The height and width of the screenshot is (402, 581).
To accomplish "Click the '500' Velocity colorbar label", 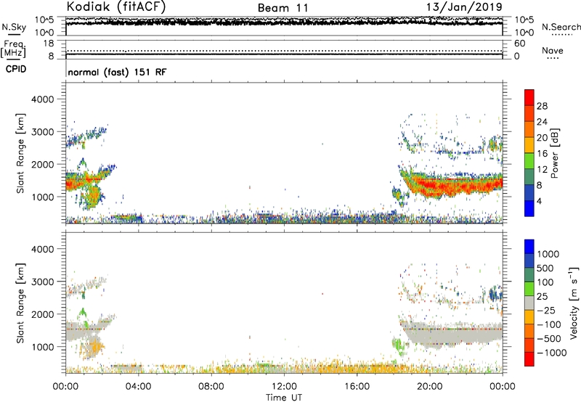I will [545, 268].
